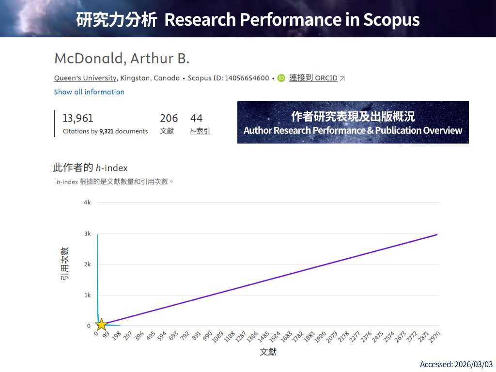Click the 2970 label on x-axis

[x=434, y=338]
